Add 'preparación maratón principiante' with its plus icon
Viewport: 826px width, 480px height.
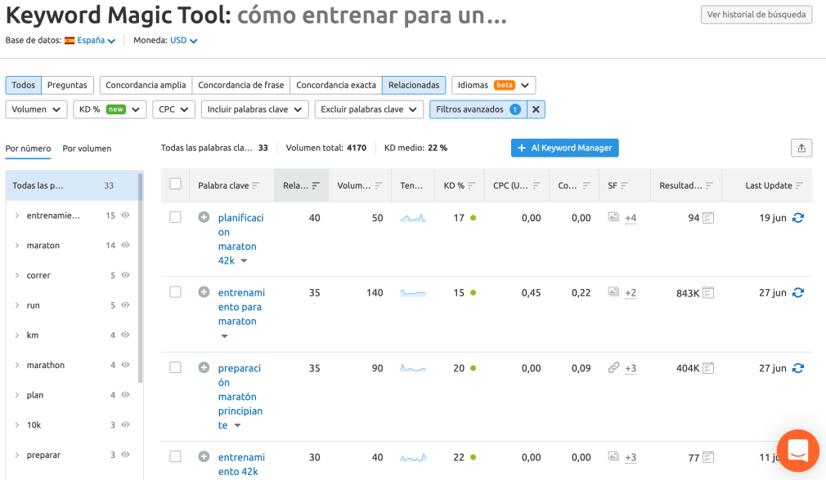[x=204, y=367]
